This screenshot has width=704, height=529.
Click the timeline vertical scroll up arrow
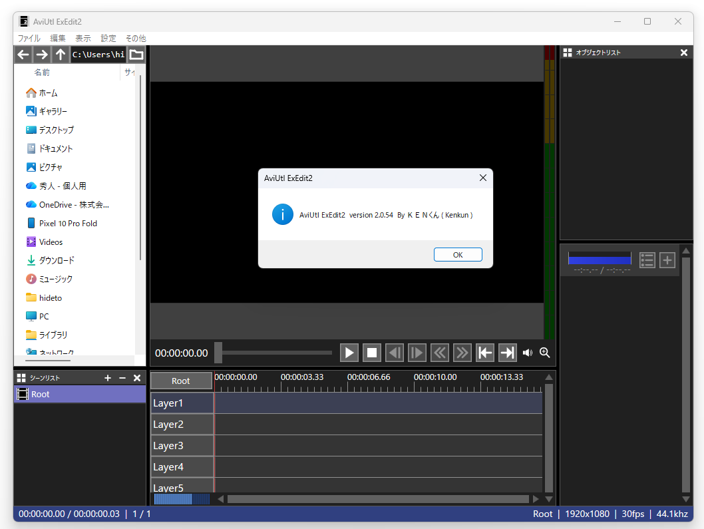click(x=549, y=377)
